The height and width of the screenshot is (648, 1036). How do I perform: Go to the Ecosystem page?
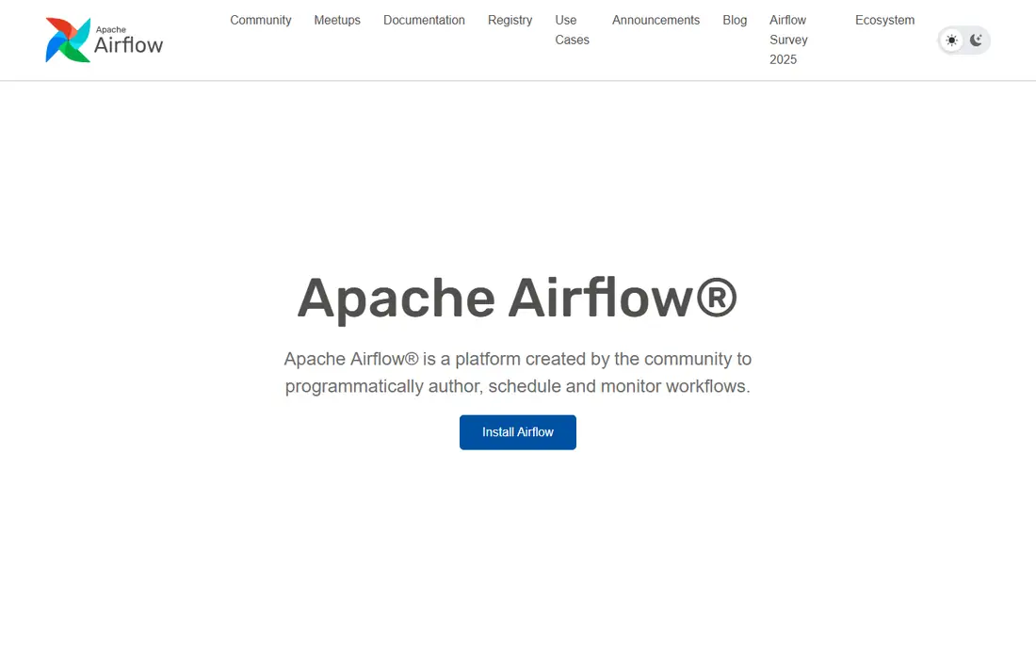point(884,21)
